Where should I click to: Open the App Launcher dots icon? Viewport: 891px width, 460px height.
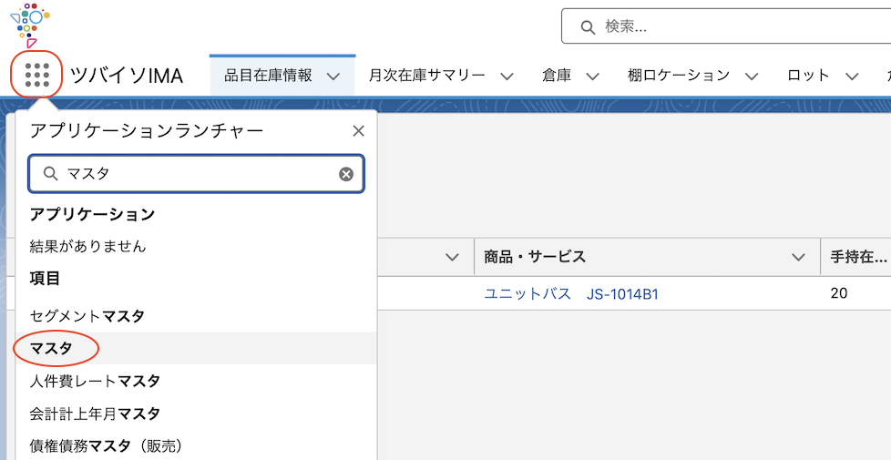pos(37,75)
